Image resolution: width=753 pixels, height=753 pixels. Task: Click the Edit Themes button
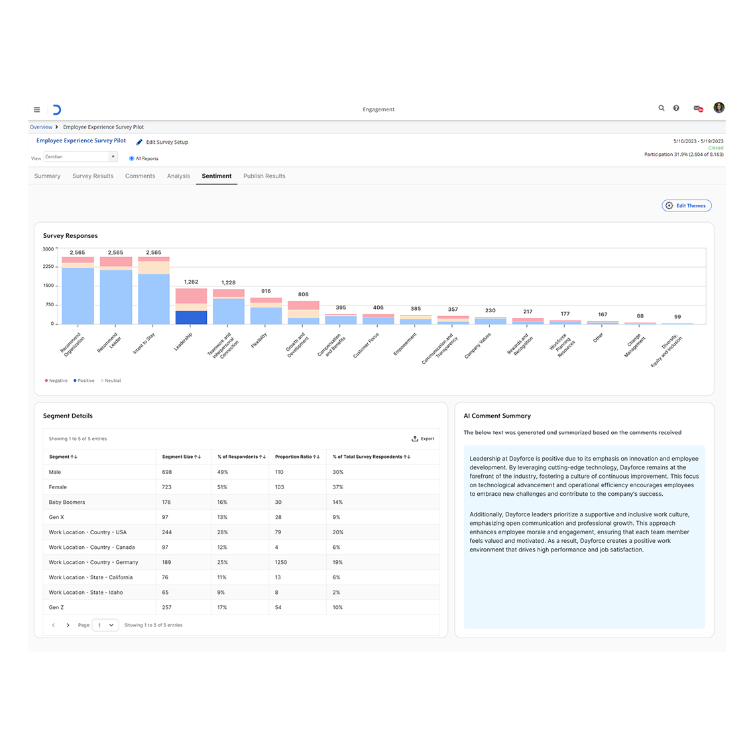click(686, 205)
